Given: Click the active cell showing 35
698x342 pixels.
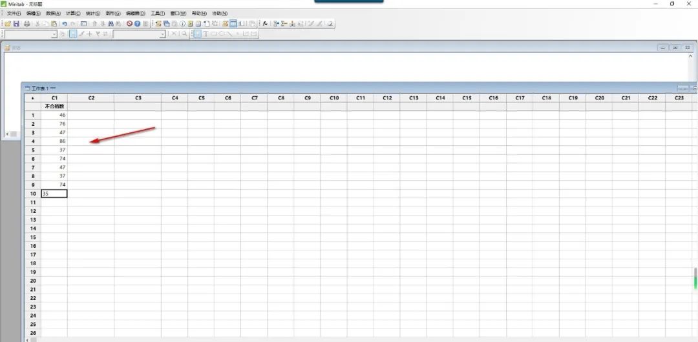Looking at the screenshot, I should pos(54,194).
